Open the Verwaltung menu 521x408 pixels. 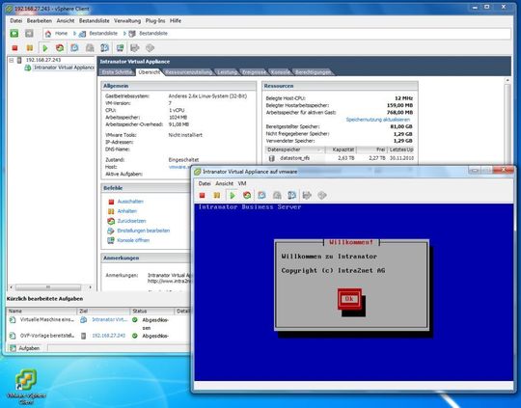pos(127,20)
